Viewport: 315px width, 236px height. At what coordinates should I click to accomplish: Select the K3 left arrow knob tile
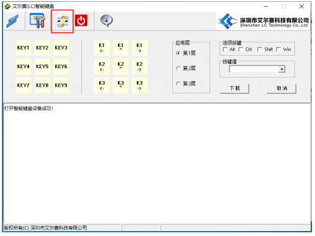[x=102, y=85]
